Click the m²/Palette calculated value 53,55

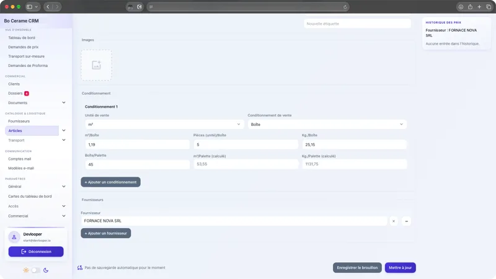click(246, 164)
